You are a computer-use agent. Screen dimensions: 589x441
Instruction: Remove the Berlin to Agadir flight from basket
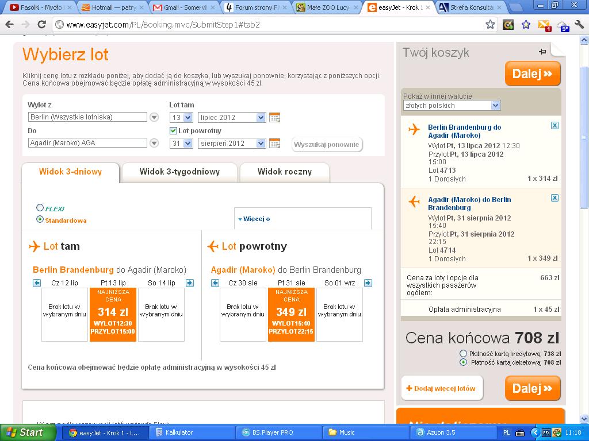coord(554,126)
